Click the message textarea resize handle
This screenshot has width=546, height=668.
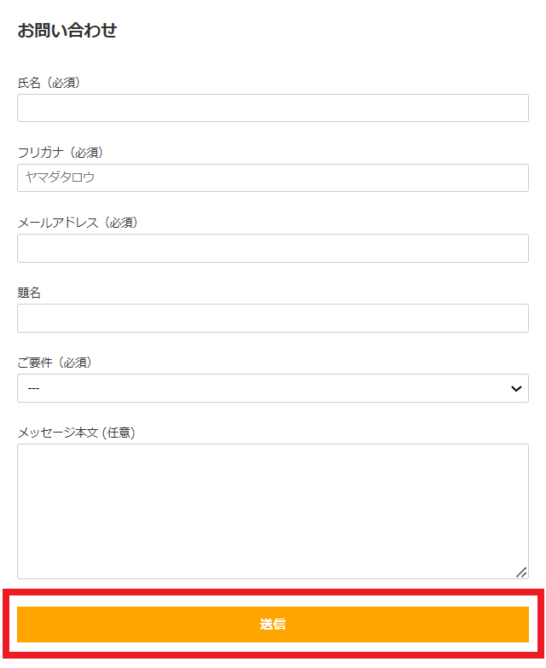(x=522, y=572)
